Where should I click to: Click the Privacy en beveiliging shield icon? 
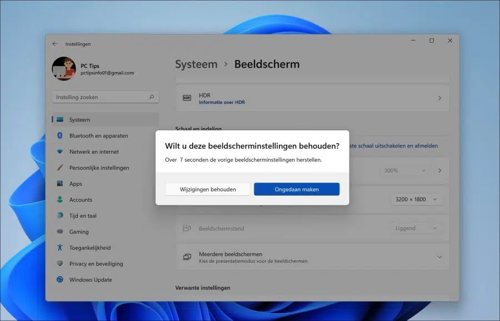(x=60, y=263)
